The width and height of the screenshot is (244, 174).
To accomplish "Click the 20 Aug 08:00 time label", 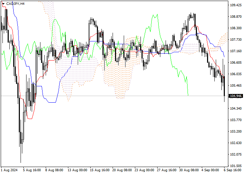I will tap(122, 170).
